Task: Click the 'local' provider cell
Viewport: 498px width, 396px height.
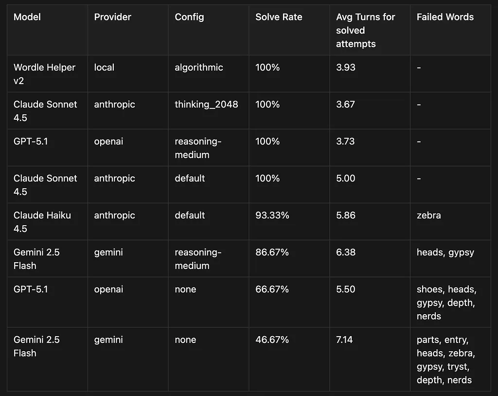Action: click(104, 68)
